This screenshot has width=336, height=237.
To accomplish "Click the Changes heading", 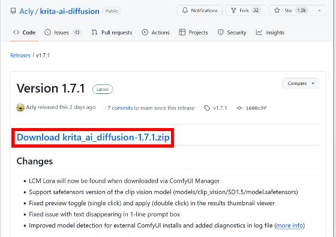I will click(35, 162).
